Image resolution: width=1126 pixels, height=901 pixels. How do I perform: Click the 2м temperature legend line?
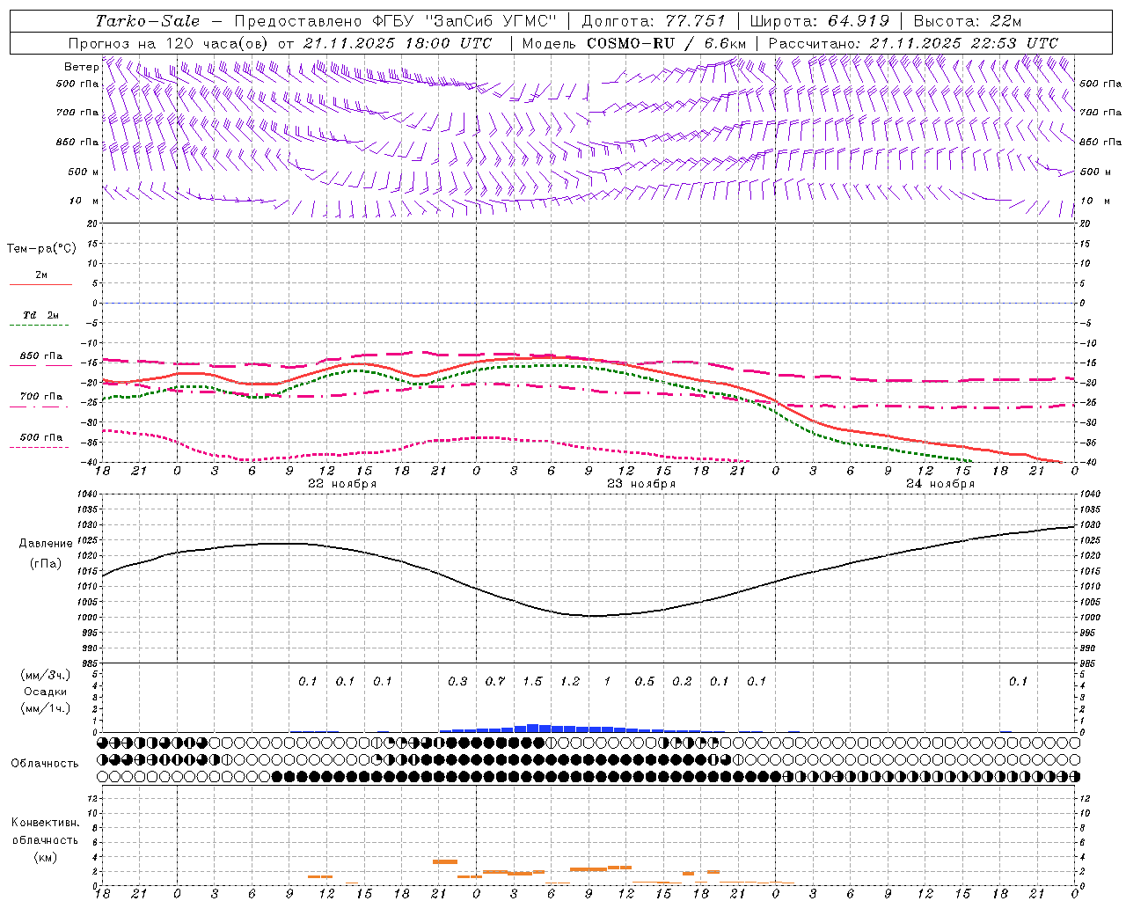click(x=40, y=279)
